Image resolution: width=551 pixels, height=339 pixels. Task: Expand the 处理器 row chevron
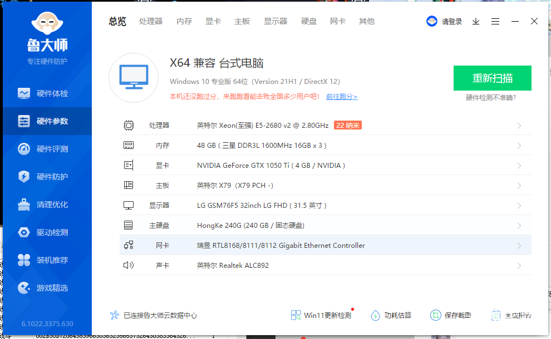tap(519, 126)
